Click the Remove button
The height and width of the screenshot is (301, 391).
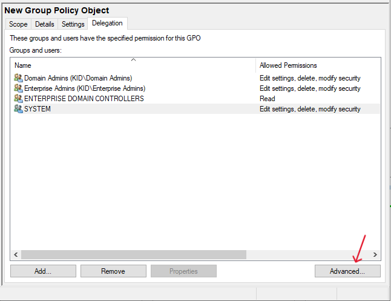click(113, 271)
